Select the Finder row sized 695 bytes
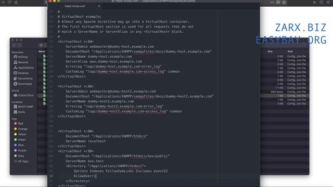 point(285,92)
